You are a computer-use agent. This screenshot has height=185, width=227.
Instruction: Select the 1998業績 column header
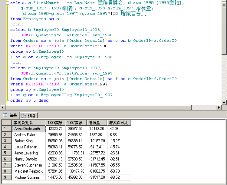(x=55, y=123)
